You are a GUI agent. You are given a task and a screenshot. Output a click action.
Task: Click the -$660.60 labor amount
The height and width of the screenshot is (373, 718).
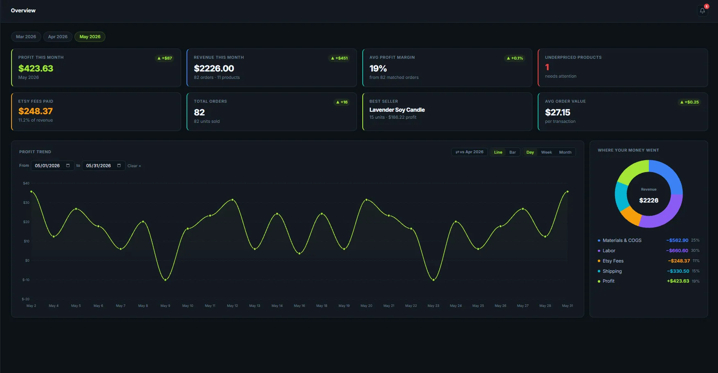pos(677,251)
